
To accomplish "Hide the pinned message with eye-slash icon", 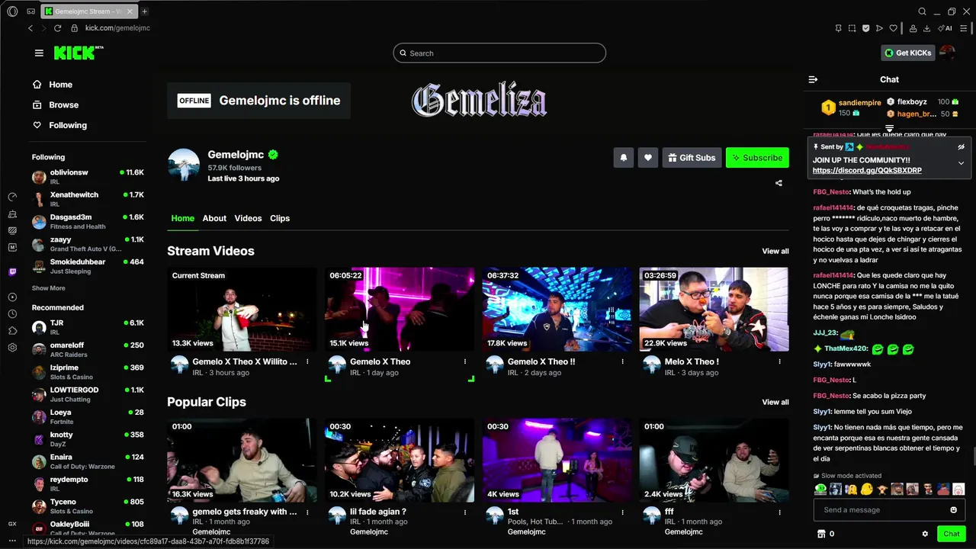I will (x=961, y=146).
